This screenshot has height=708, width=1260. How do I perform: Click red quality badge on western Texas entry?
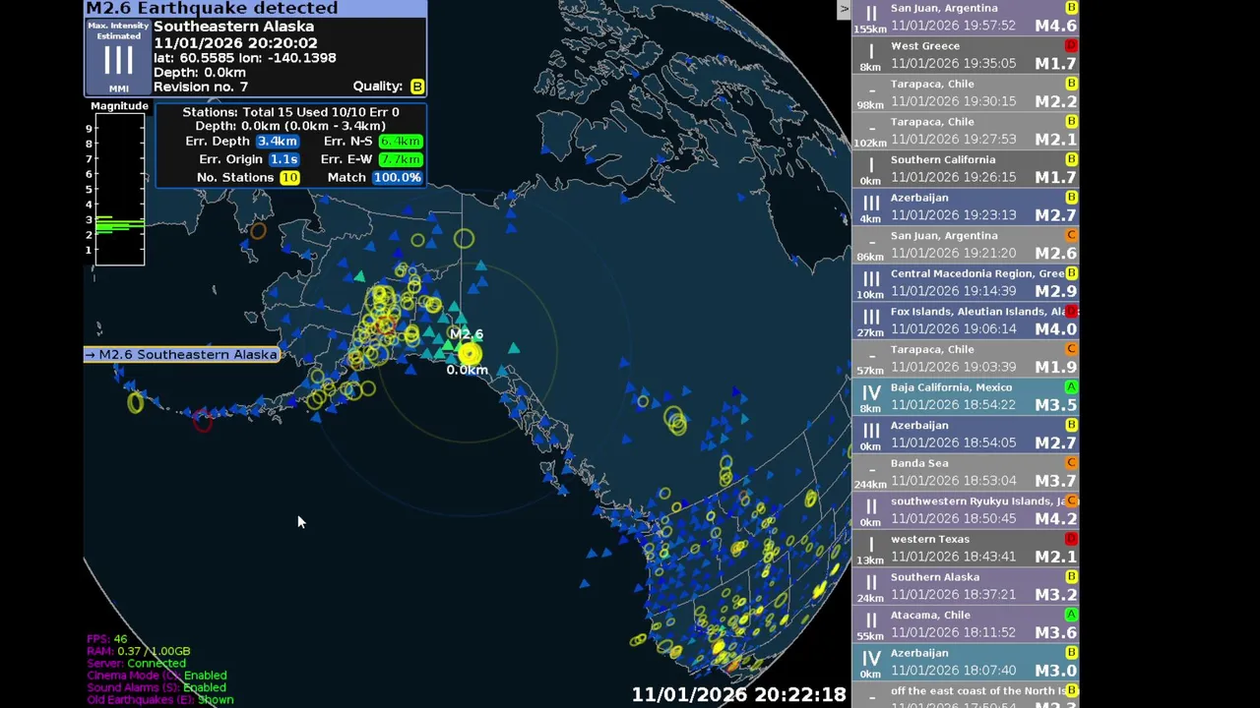(1071, 540)
